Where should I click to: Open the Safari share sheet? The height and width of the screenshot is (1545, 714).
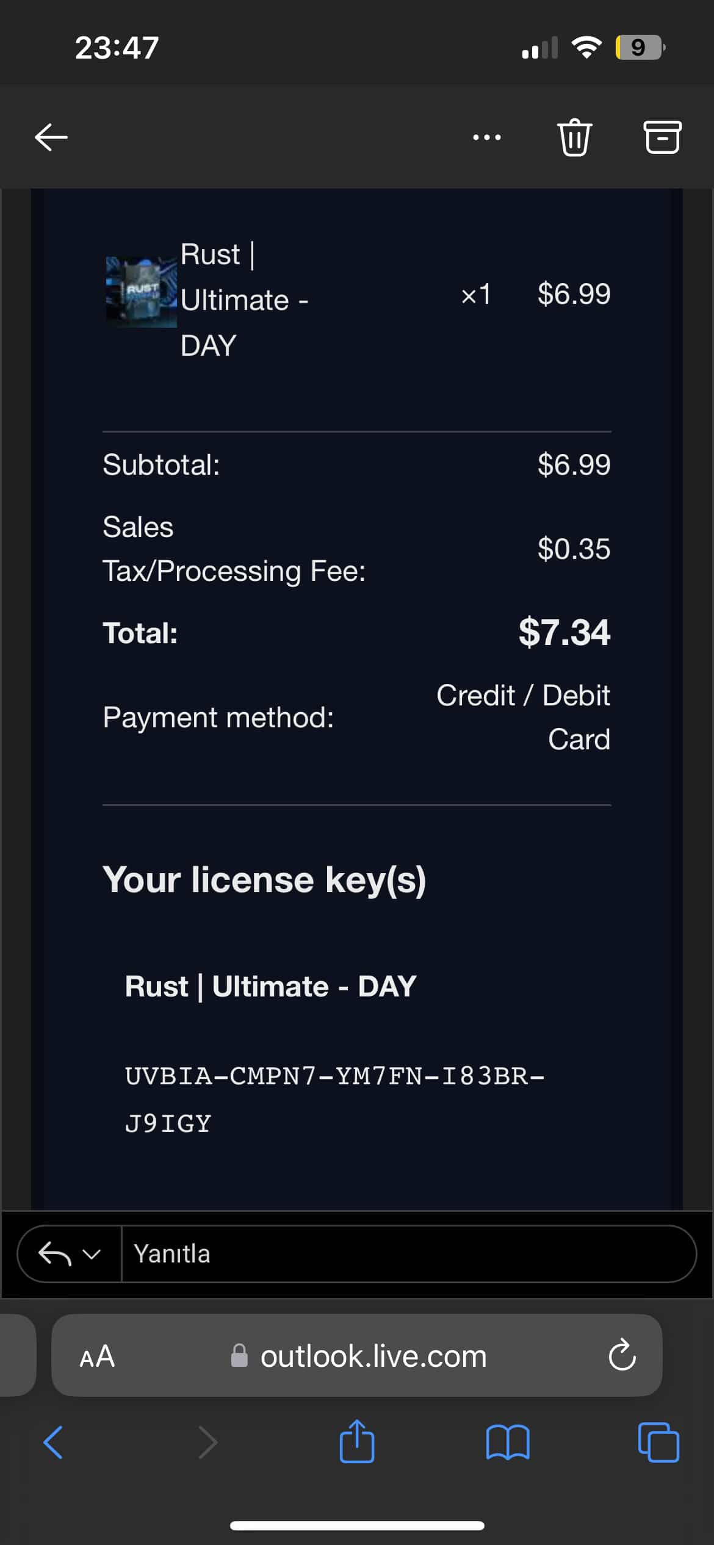click(x=357, y=1441)
